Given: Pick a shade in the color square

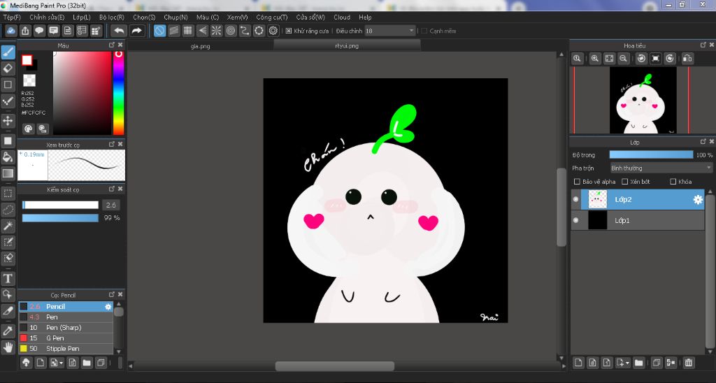Looking at the screenshot, I should pyautogui.click(x=83, y=93).
